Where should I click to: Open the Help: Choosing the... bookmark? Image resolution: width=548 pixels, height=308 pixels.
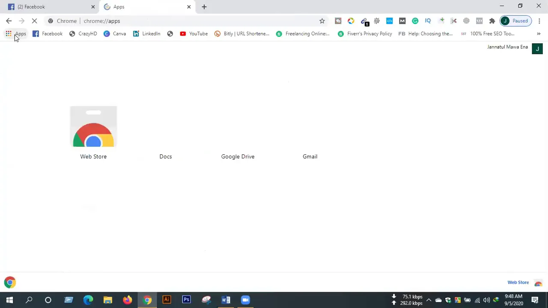click(426, 34)
